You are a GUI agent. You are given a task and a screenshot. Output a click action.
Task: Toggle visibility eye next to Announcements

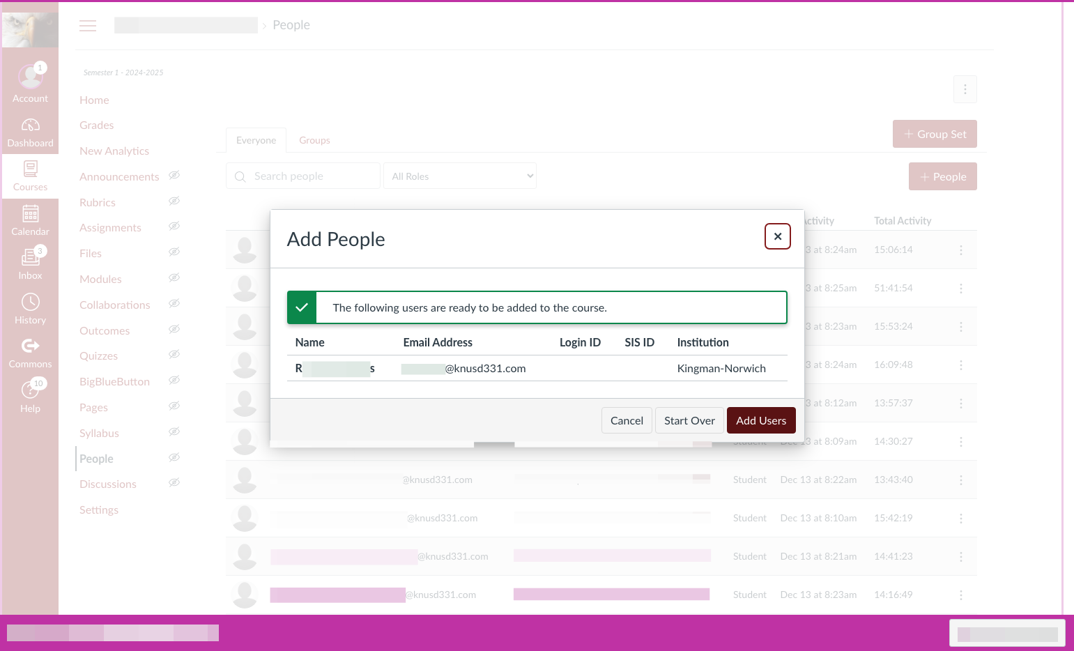pyautogui.click(x=174, y=176)
